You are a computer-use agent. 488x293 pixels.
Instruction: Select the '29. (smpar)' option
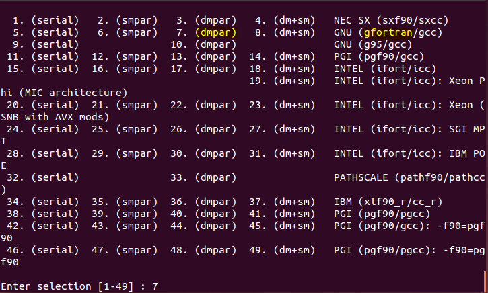tap(125, 153)
